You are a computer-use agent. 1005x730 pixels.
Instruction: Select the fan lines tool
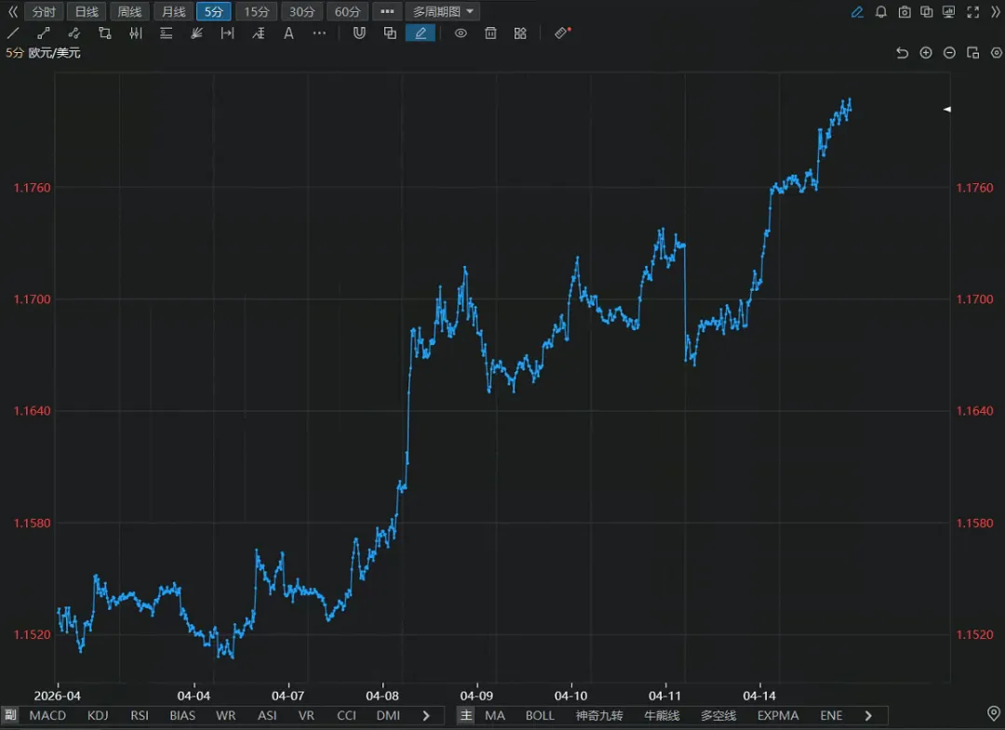196,33
